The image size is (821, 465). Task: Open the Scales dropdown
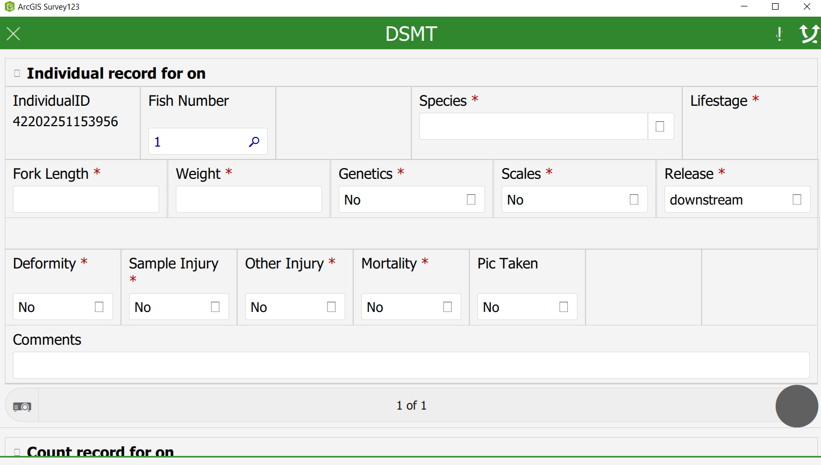tap(634, 199)
